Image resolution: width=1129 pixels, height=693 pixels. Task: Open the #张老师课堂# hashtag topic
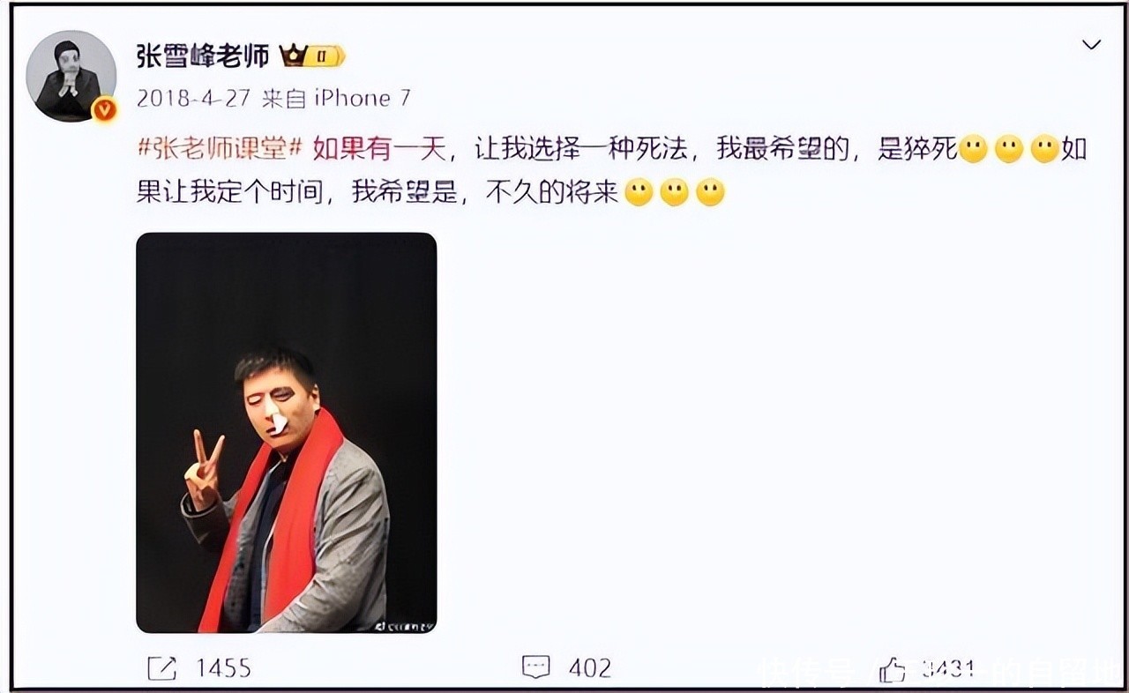click(x=221, y=150)
